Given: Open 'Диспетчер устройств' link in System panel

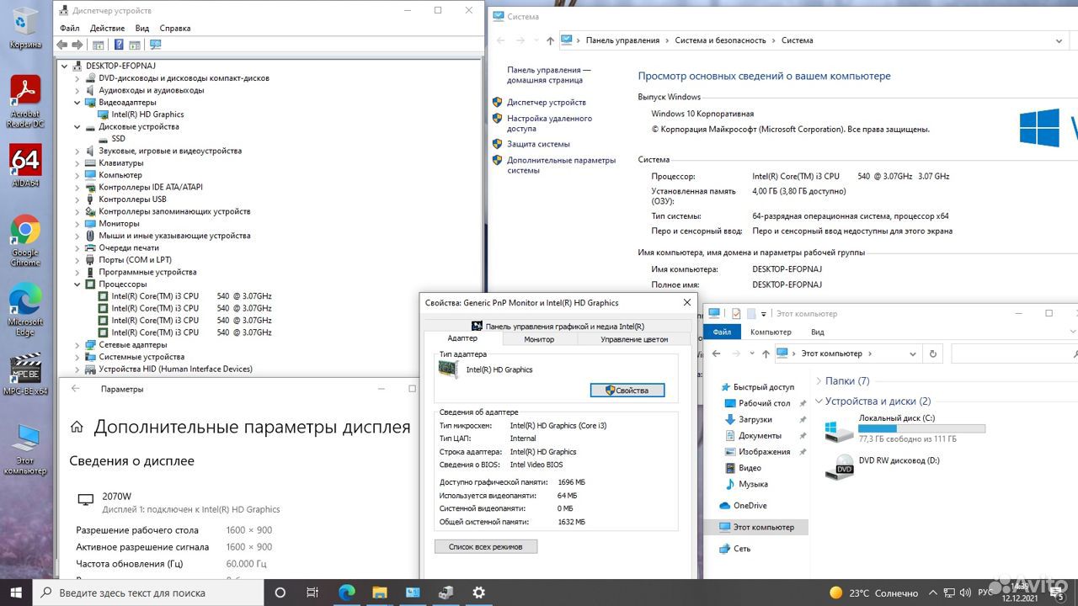Looking at the screenshot, I should tap(547, 102).
